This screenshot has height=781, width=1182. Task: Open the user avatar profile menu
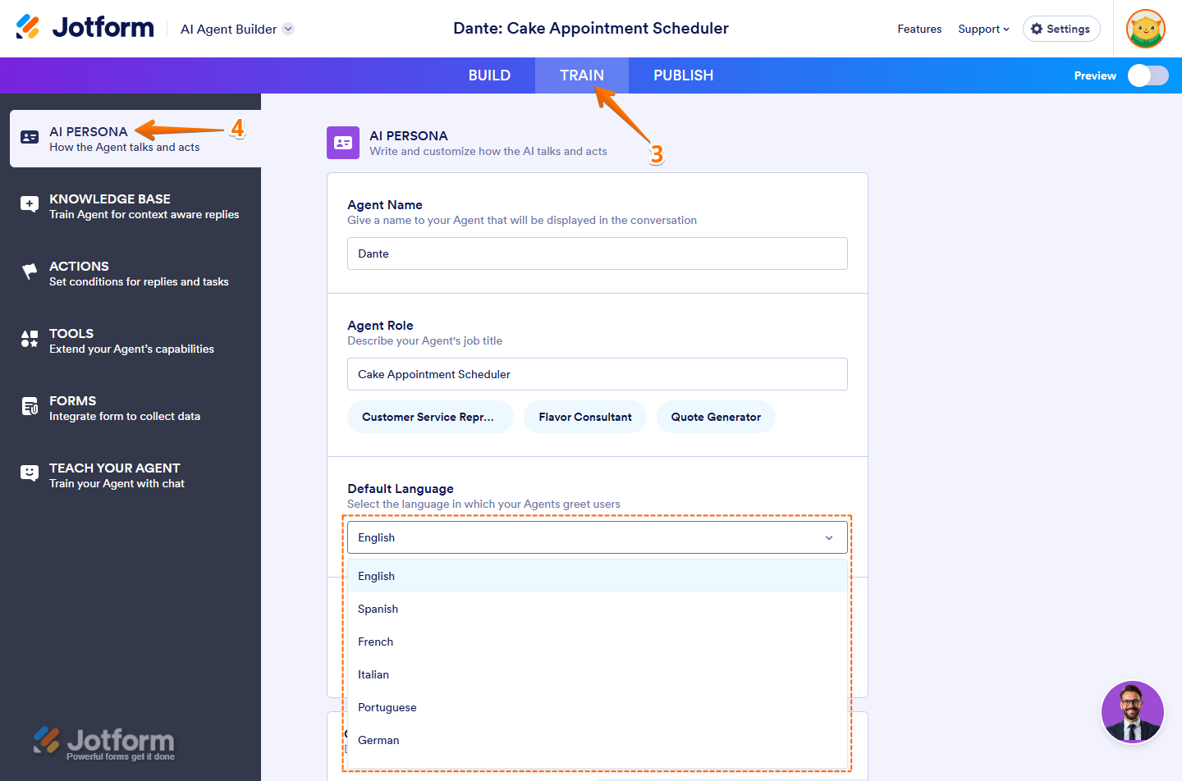pyautogui.click(x=1146, y=29)
